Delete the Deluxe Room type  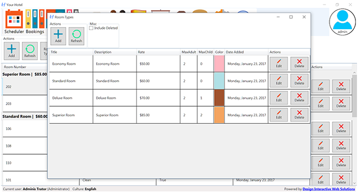pyautogui.click(x=299, y=98)
